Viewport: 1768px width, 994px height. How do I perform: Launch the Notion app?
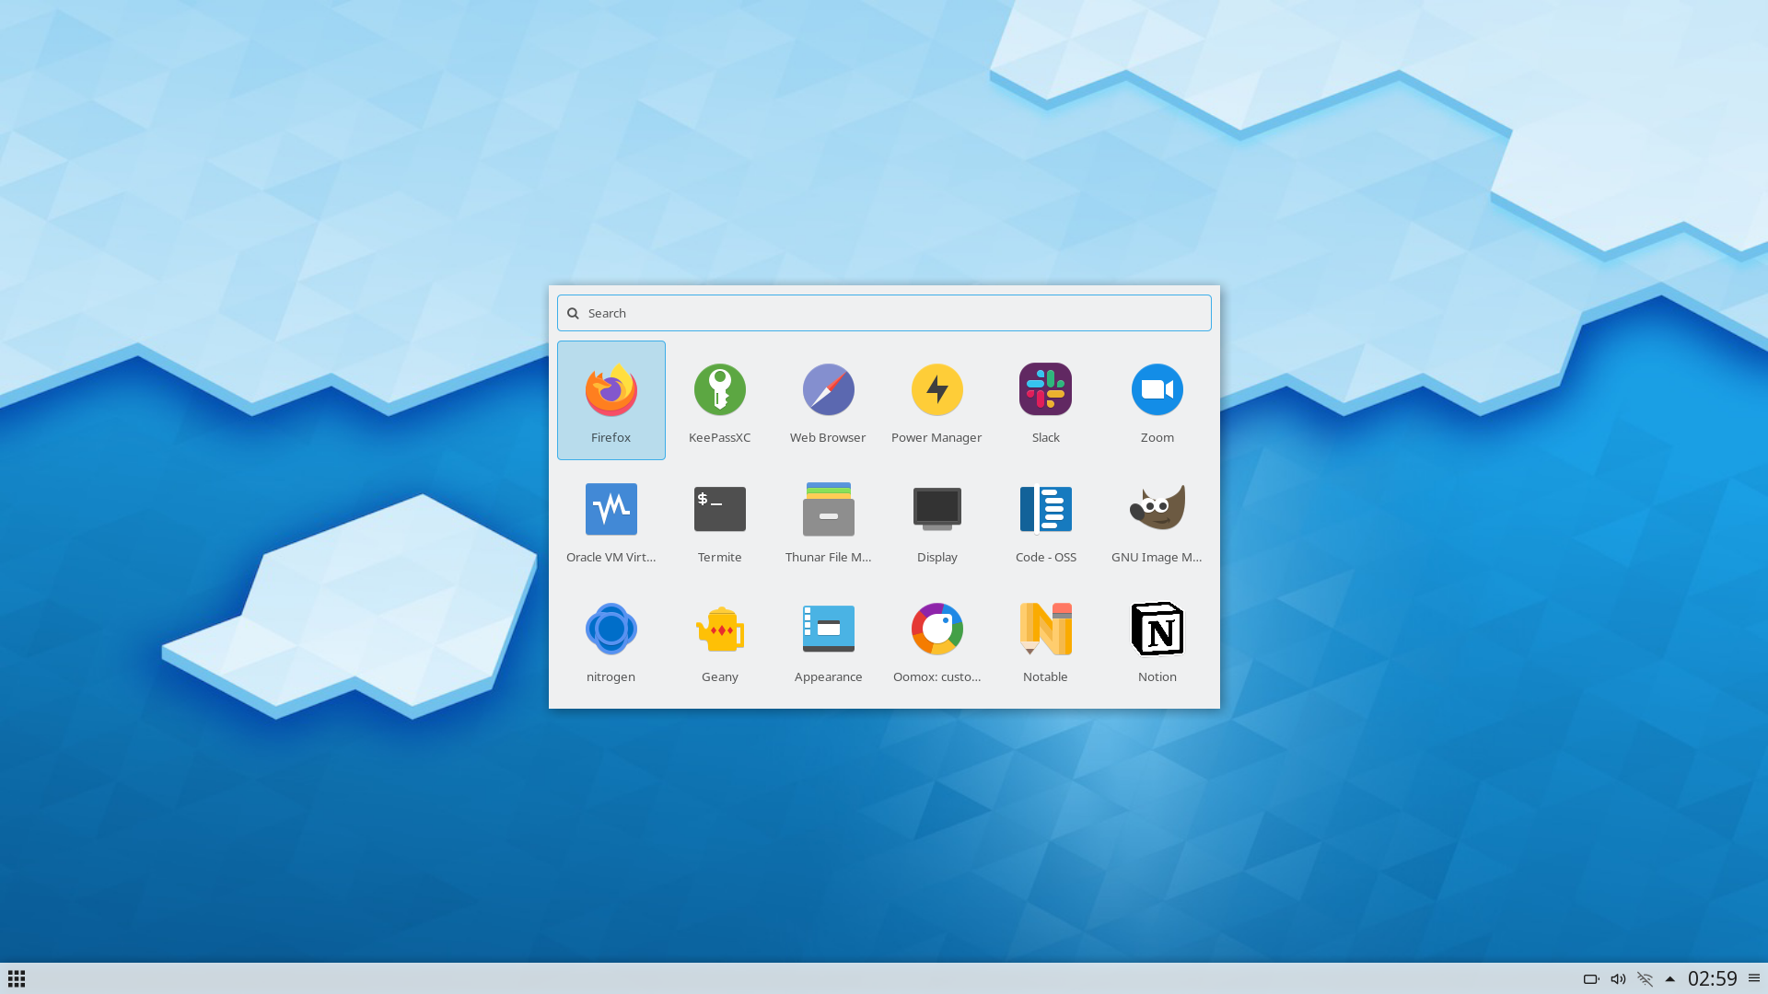1157,639
